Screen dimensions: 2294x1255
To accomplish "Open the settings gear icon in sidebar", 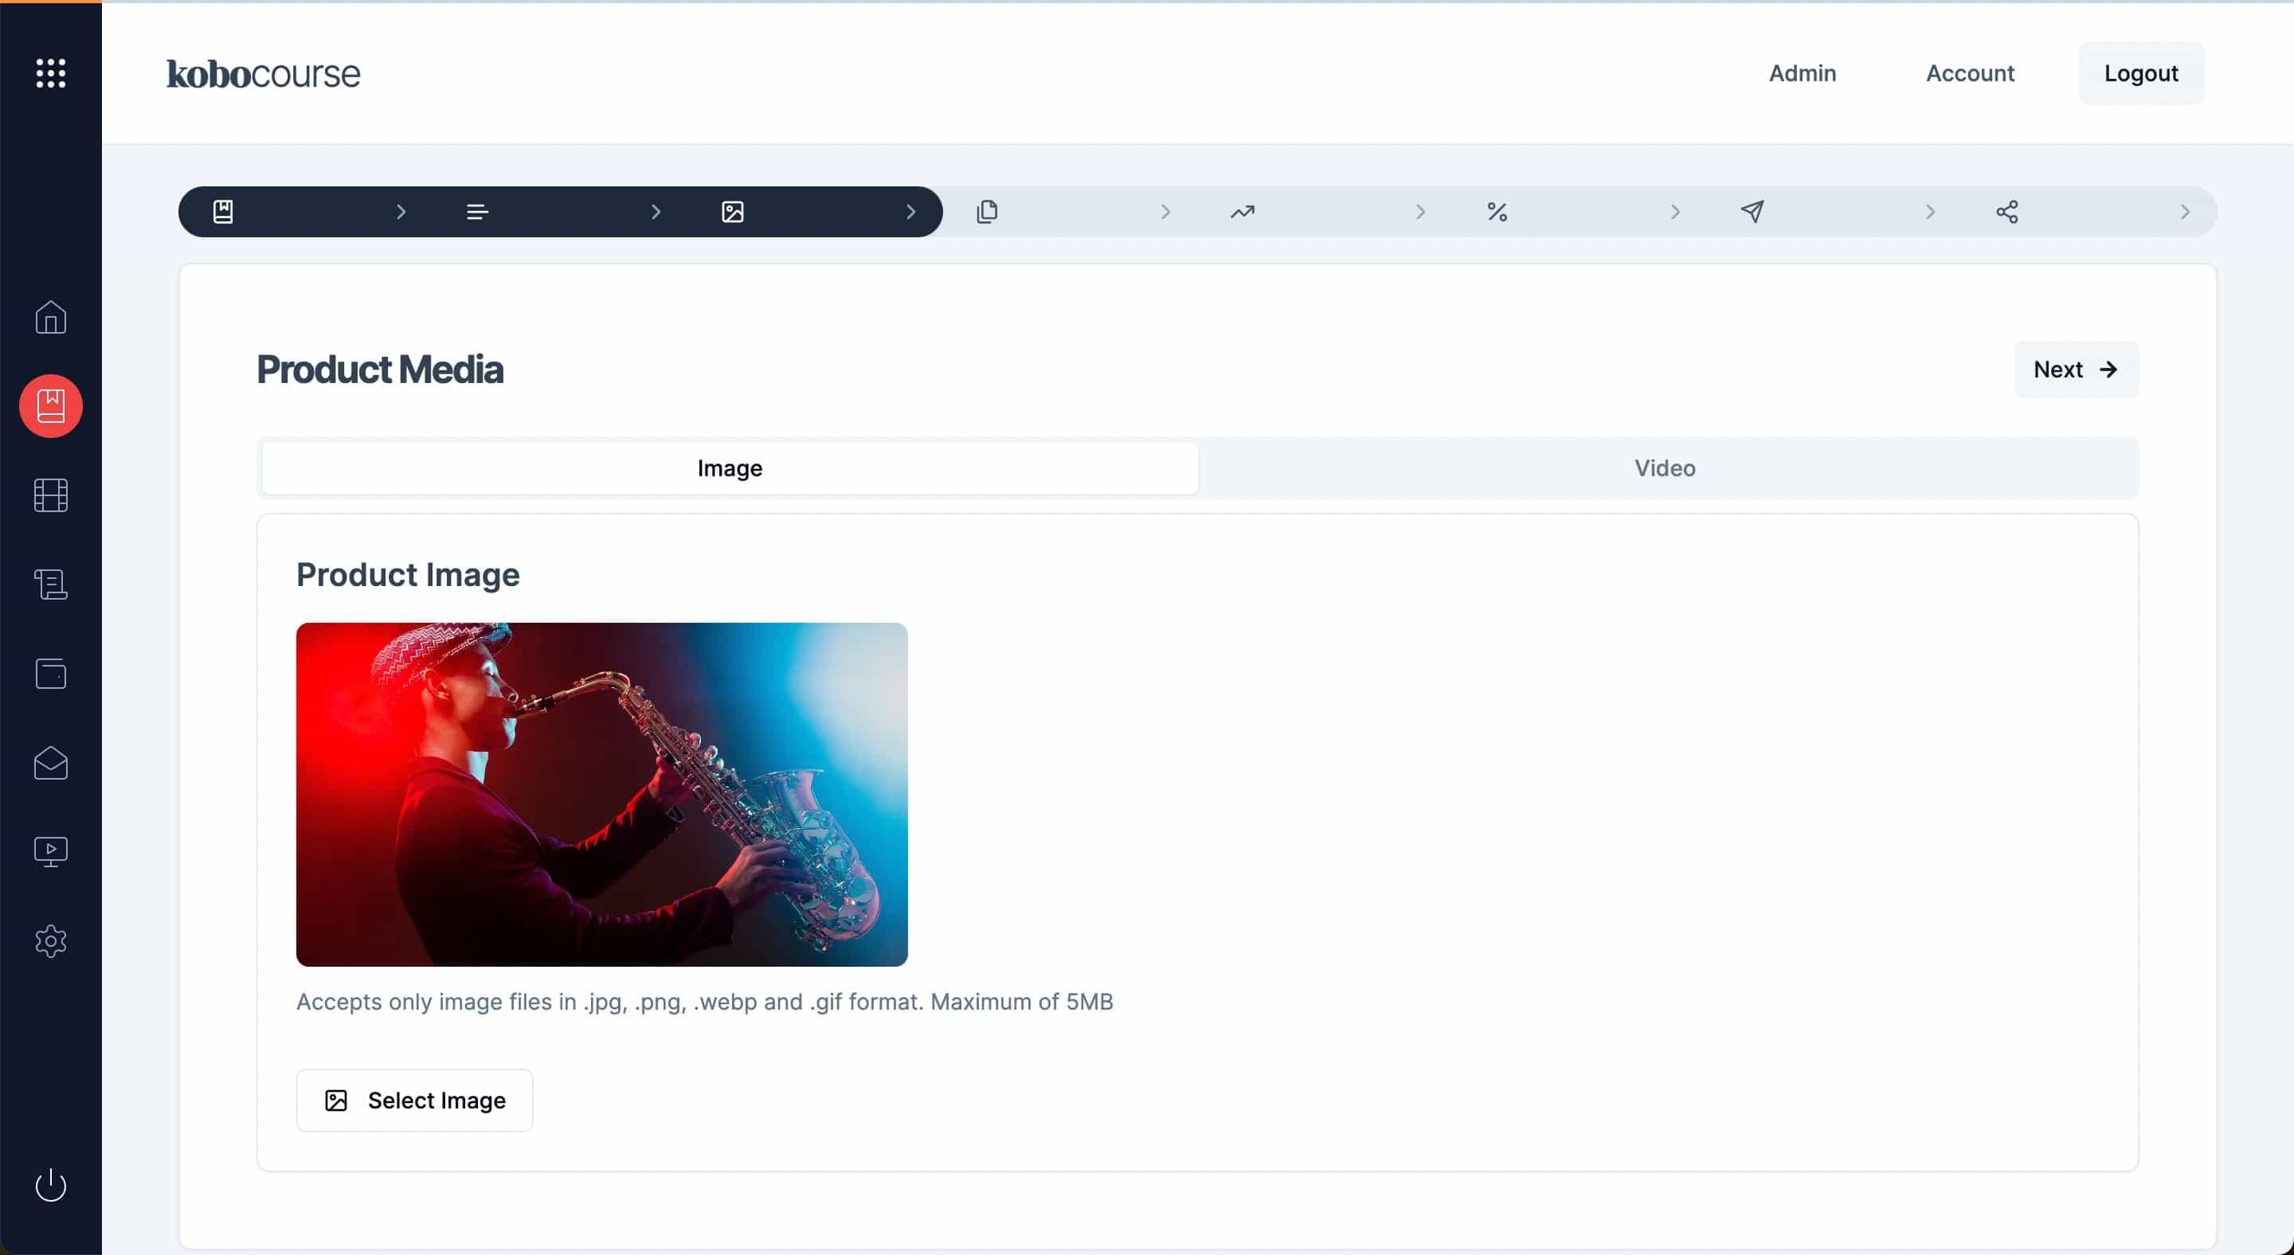I will point(51,940).
